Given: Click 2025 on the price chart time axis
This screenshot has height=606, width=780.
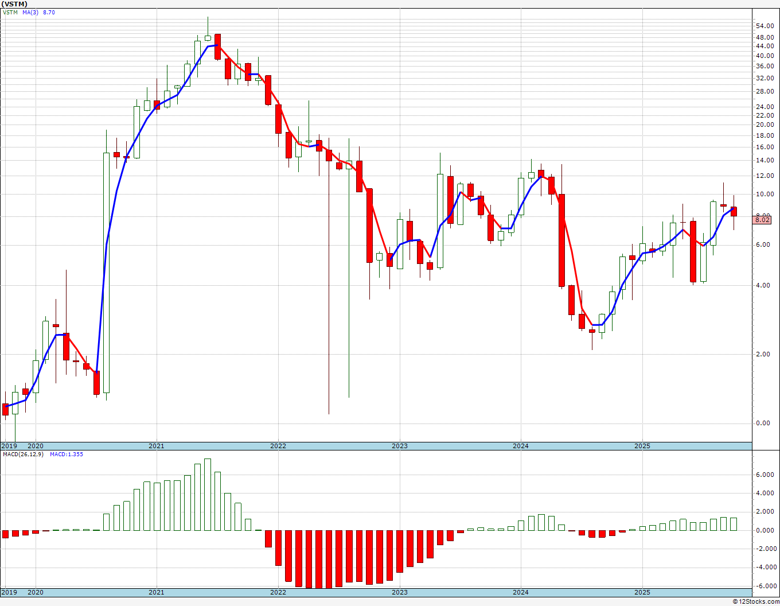Looking at the screenshot, I should click(x=642, y=446).
